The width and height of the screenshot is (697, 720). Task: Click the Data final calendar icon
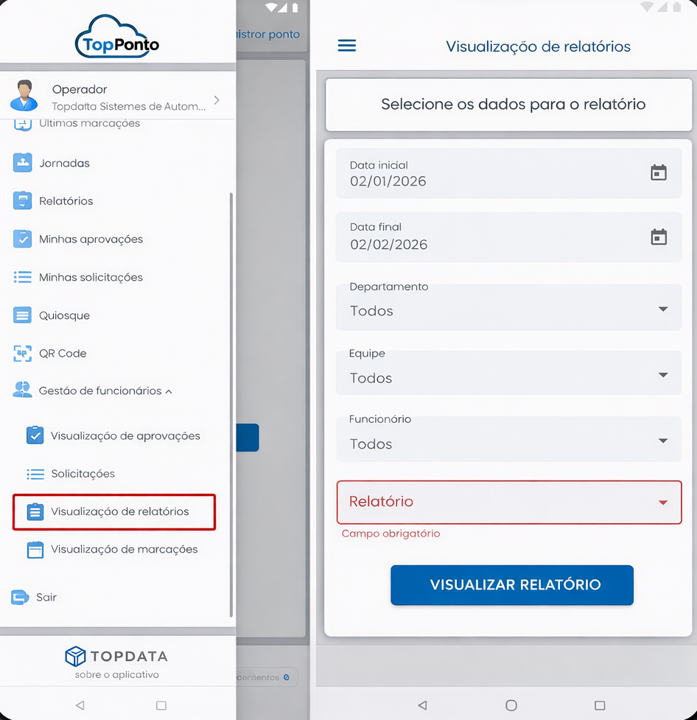(658, 237)
